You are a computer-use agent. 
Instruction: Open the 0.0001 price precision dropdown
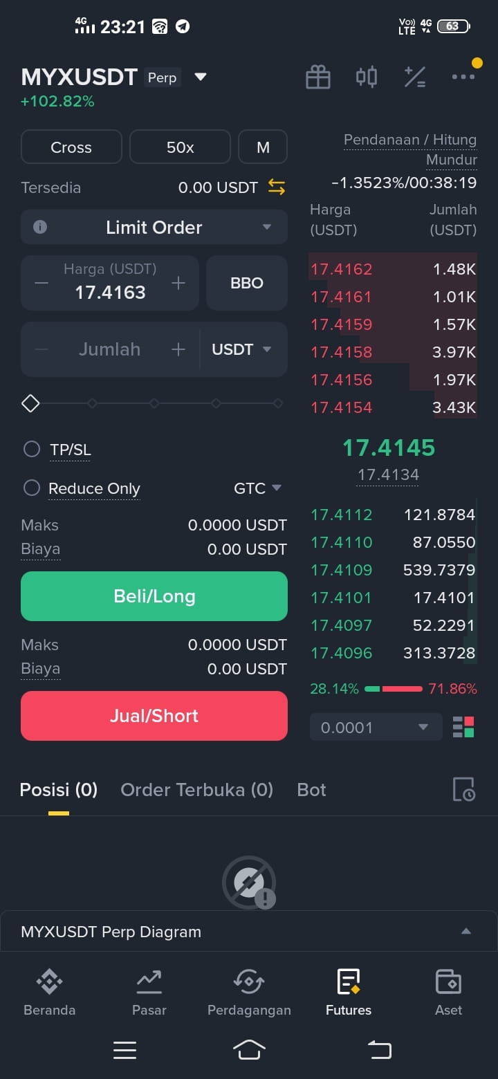pyautogui.click(x=376, y=727)
